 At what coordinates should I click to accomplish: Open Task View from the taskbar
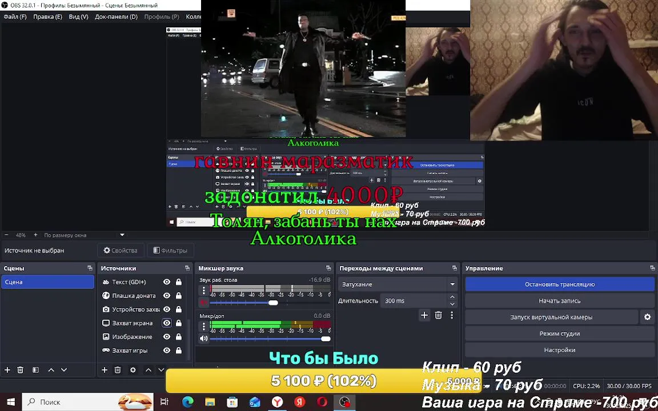[x=164, y=402]
